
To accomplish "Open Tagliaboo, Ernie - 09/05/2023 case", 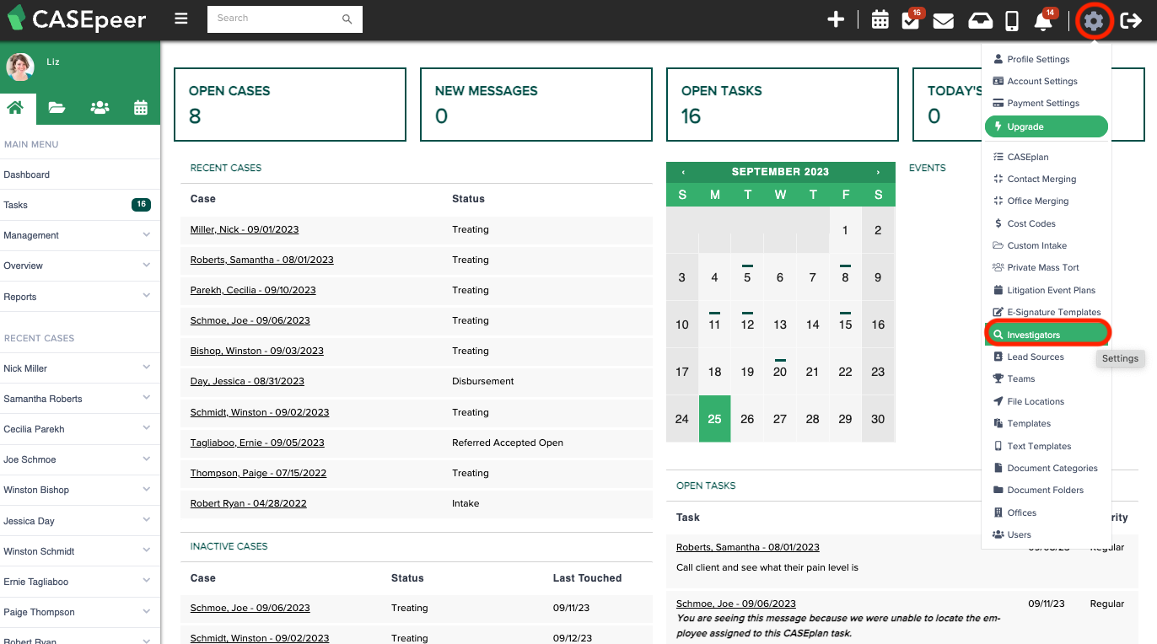I will pos(257,443).
